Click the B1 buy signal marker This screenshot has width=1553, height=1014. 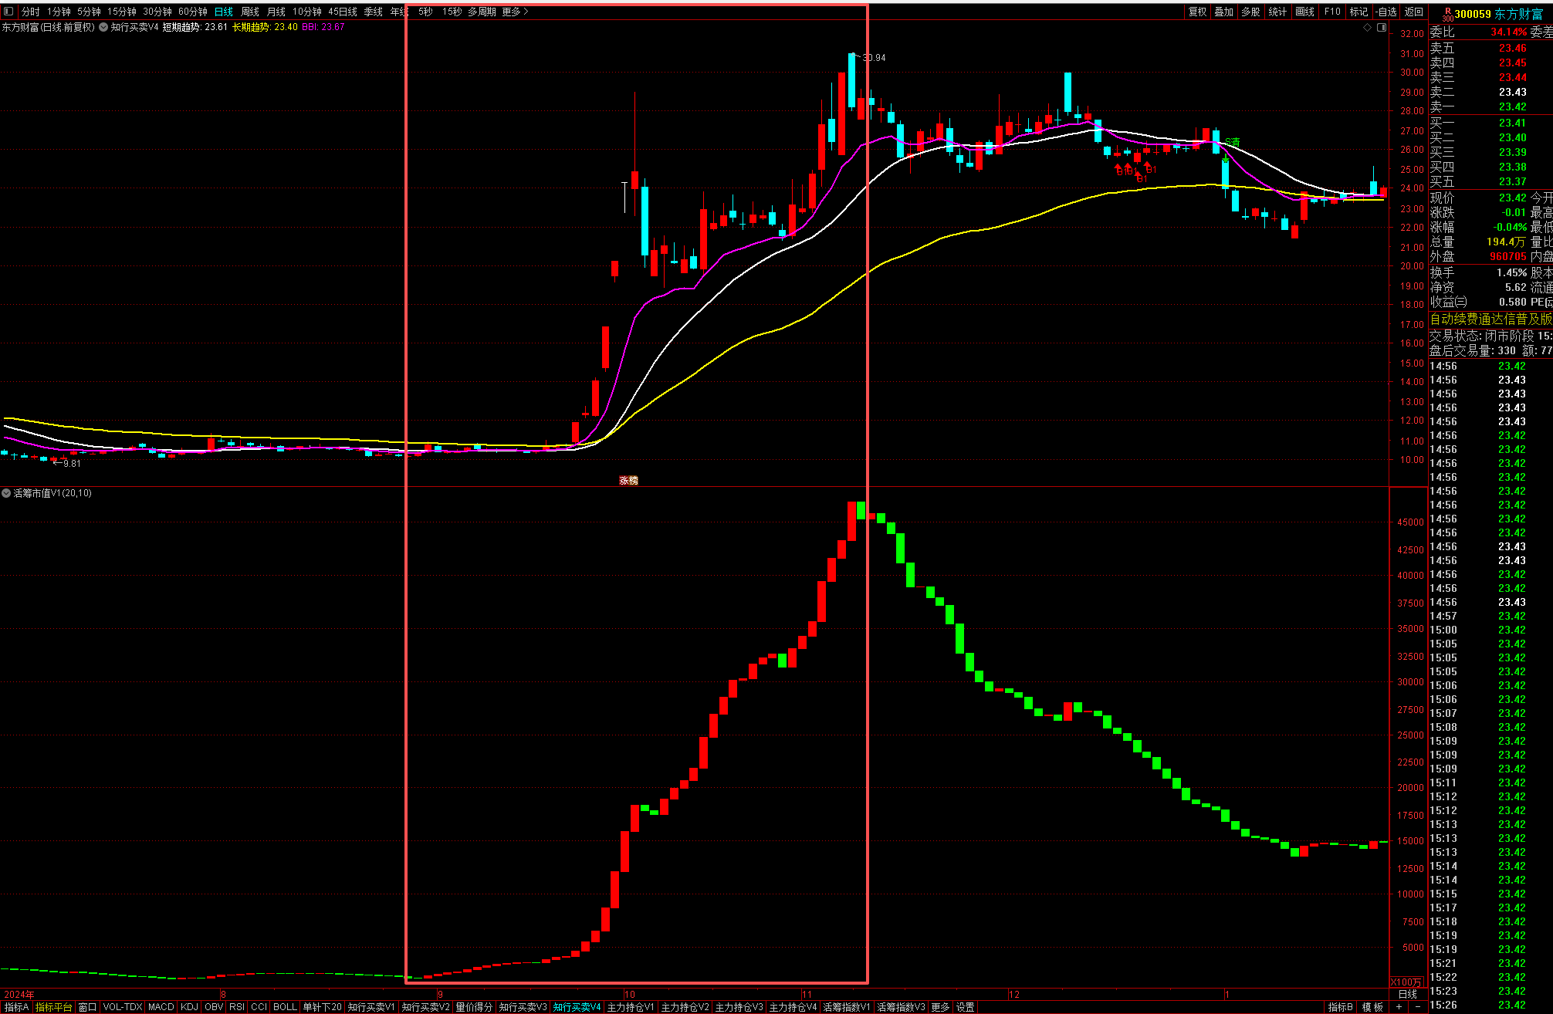point(1151,170)
